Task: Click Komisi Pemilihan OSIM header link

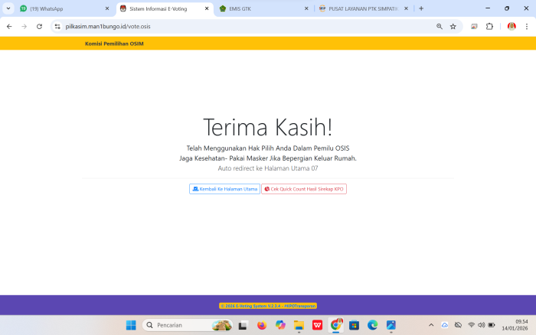Action: [114, 44]
